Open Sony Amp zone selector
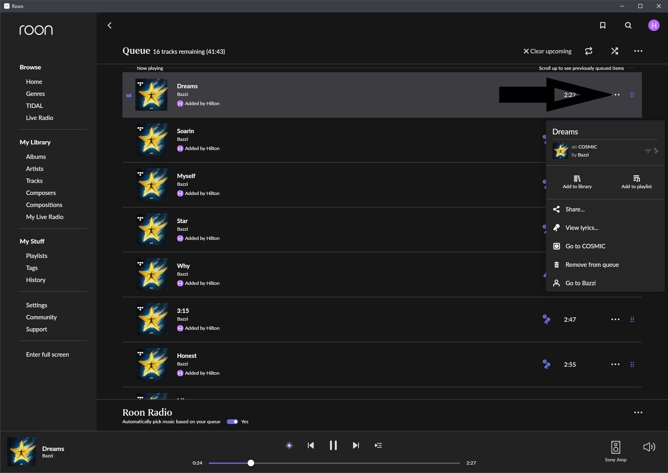Viewport: 668px width, 473px height. coord(616,451)
